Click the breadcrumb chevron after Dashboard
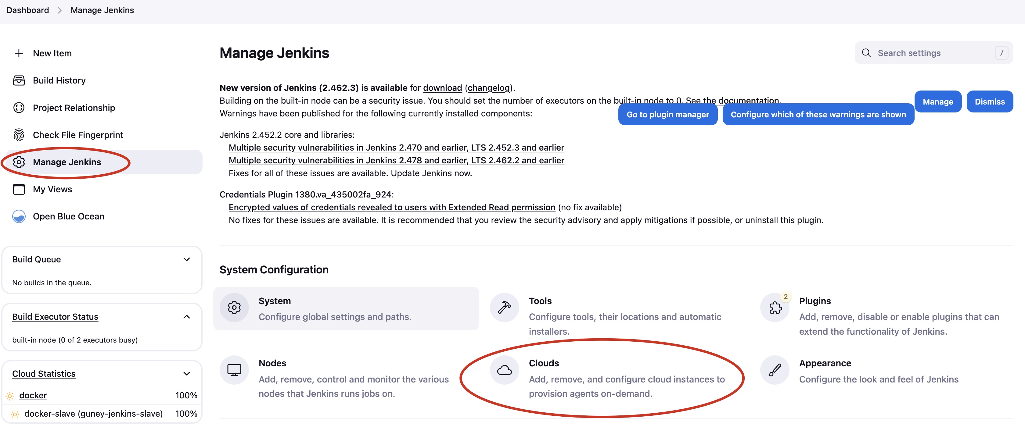Image resolution: width=1025 pixels, height=434 pixels. click(60, 10)
